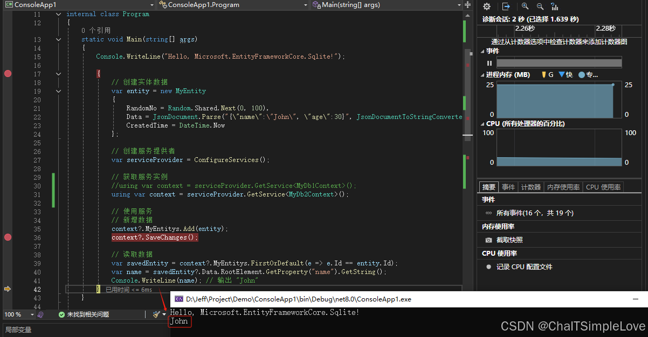Viewport: 648px width, 337px height.
Task: Open the diagnostic tools settings gear
Action: tap(487, 6)
